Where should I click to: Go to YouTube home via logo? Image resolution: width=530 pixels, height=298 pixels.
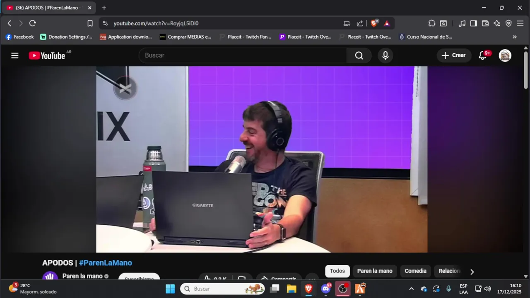pyautogui.click(x=47, y=55)
